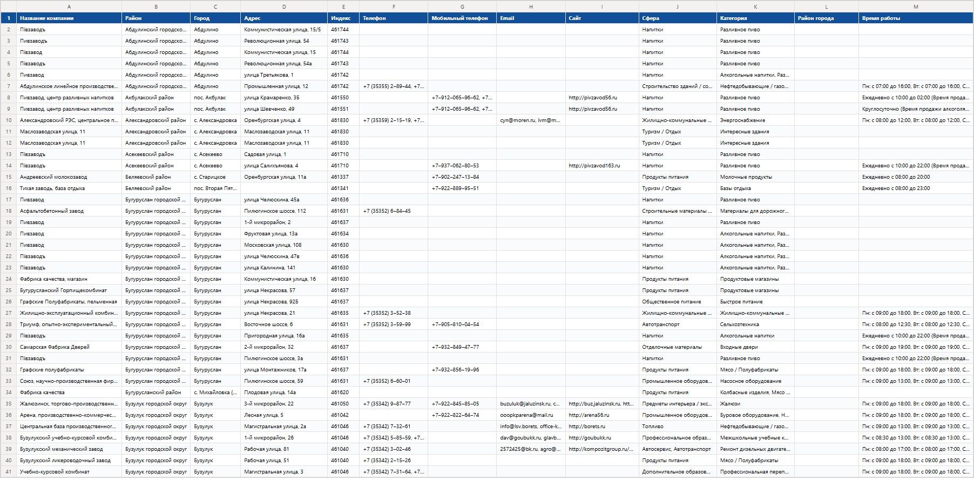974x487 pixels.
Task: Select the address 'Садовая улица, 1'
Action: 284,154
